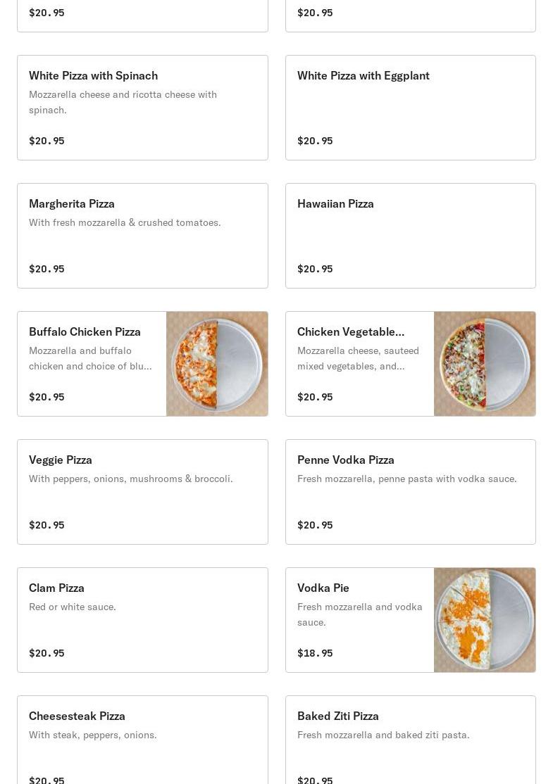
Task: Open the Margherita Pizza item
Action: click(142, 236)
